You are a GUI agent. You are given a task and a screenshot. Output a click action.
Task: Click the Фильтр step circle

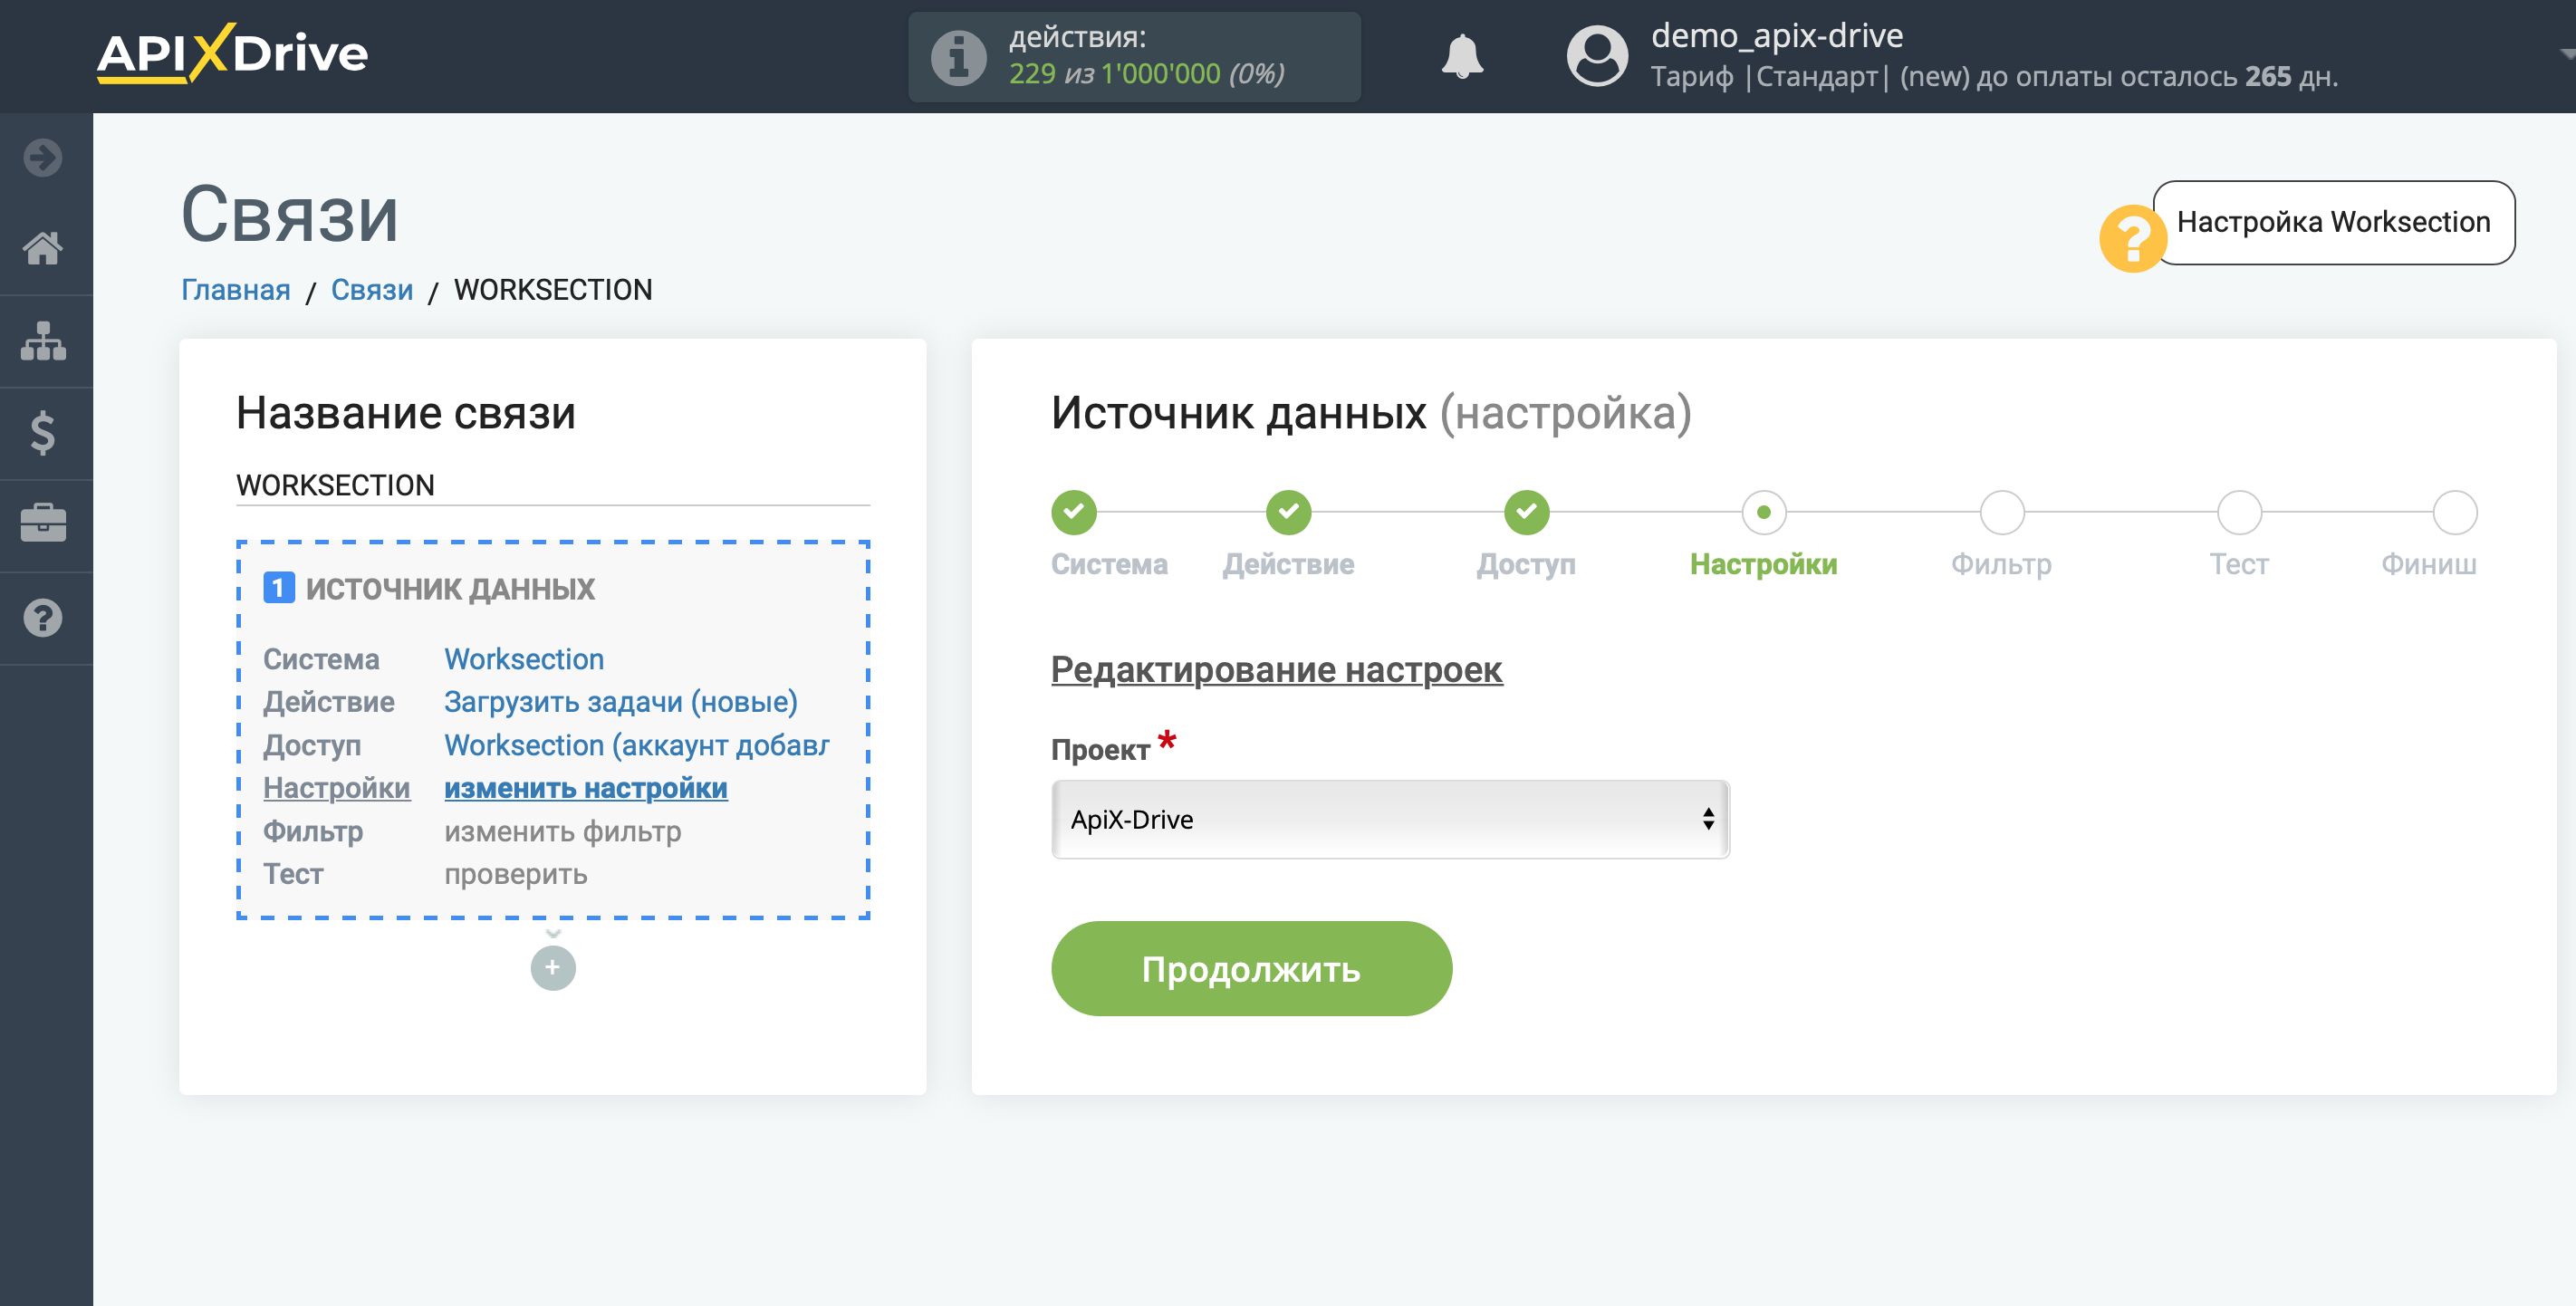(x=2001, y=512)
